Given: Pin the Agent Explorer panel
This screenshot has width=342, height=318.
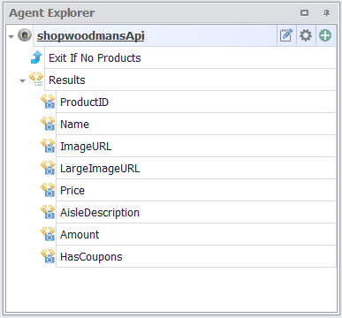Looking at the screenshot, I should coord(326,13).
